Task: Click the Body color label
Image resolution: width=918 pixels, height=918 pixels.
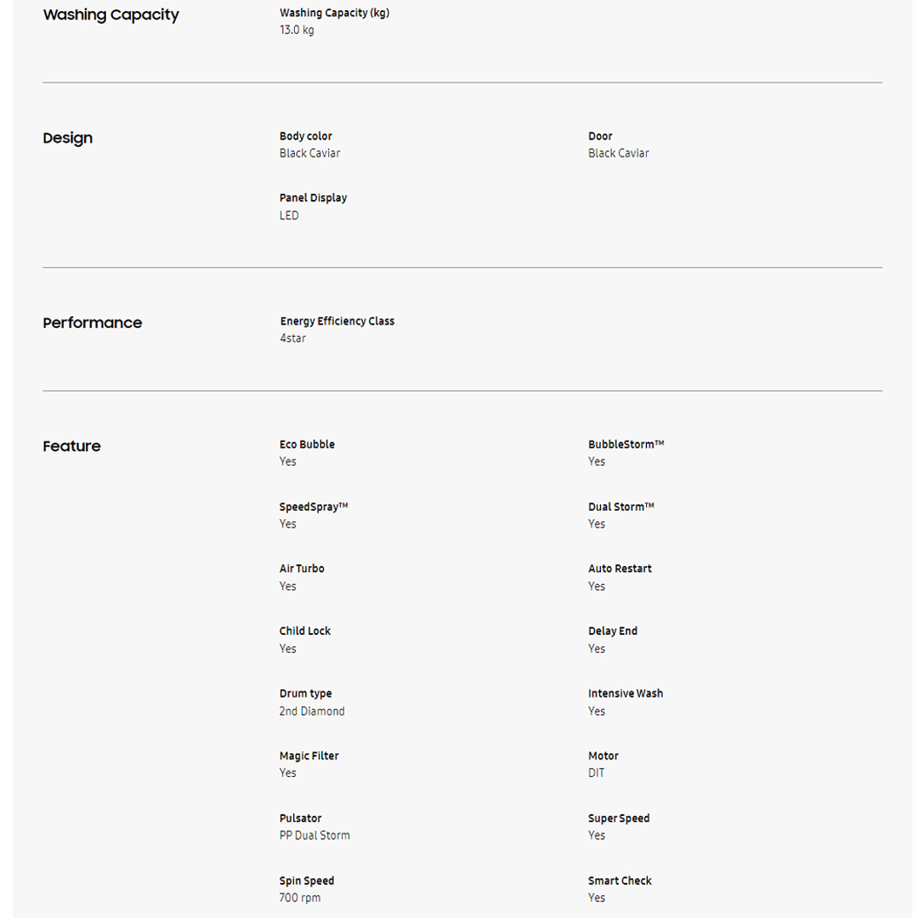Action: 306,136
